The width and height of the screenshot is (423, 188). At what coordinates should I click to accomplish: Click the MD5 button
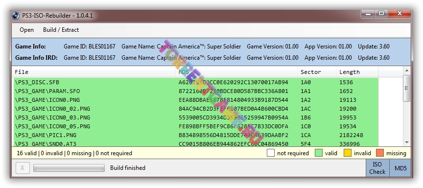pyautogui.click(x=400, y=168)
